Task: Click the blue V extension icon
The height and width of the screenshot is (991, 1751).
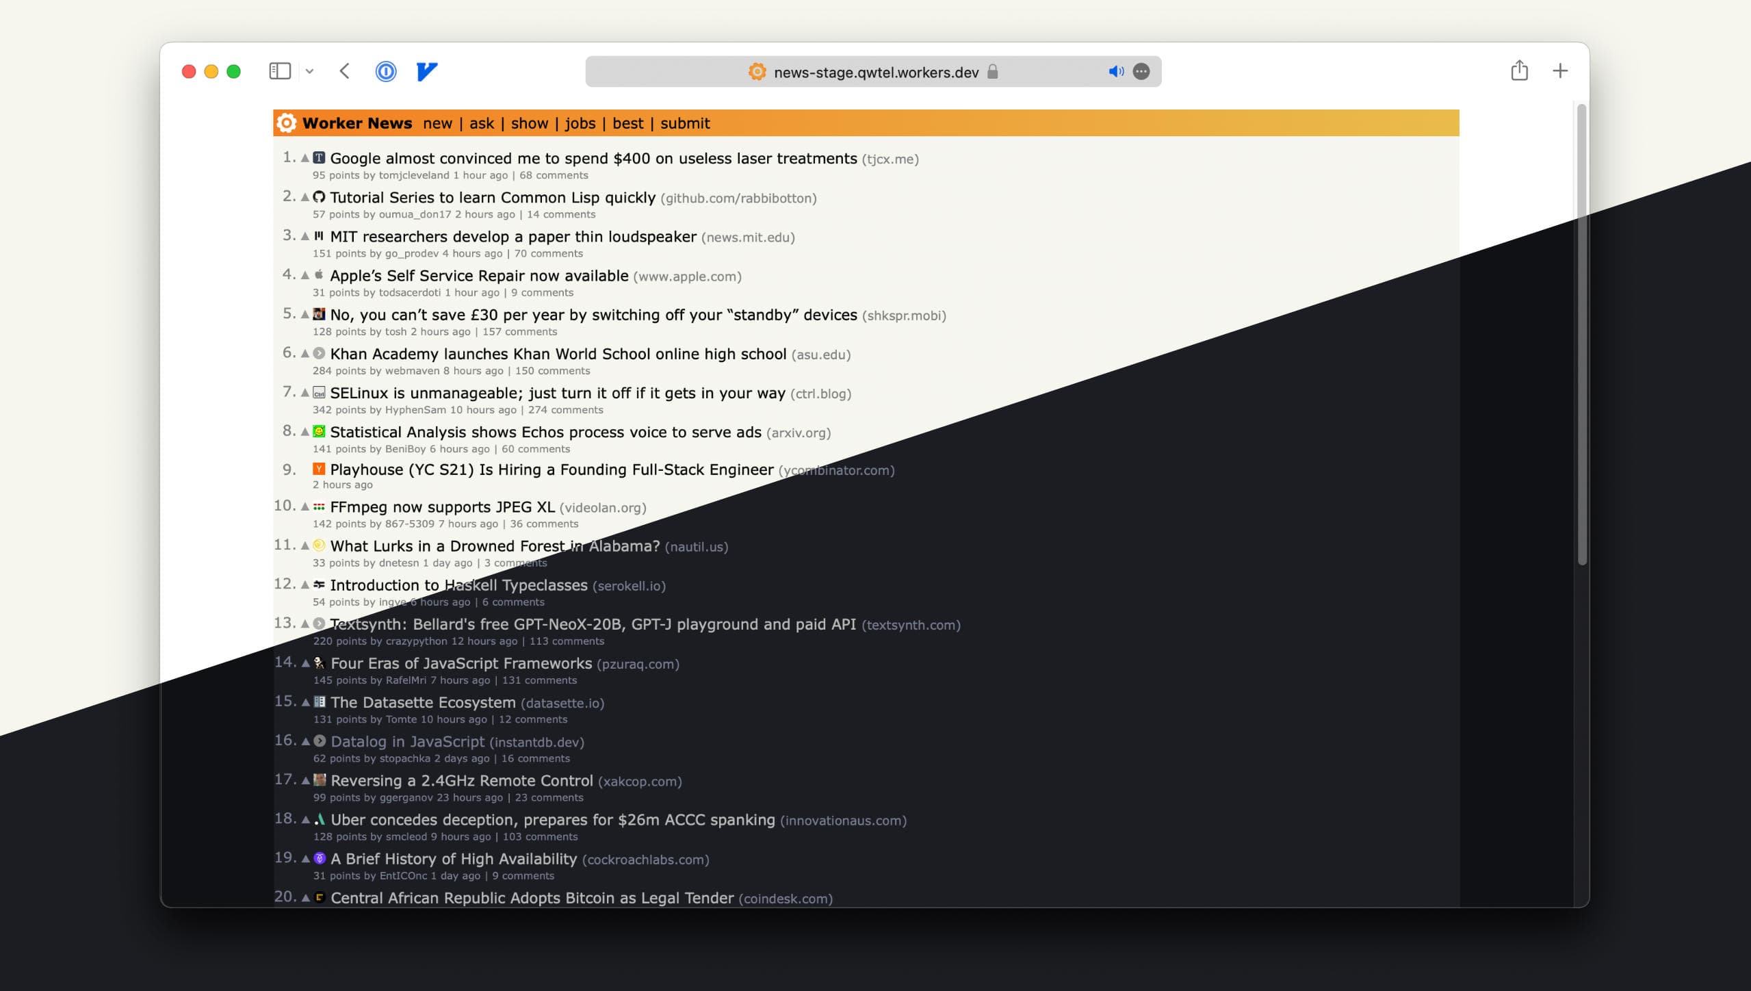Action: (x=427, y=71)
